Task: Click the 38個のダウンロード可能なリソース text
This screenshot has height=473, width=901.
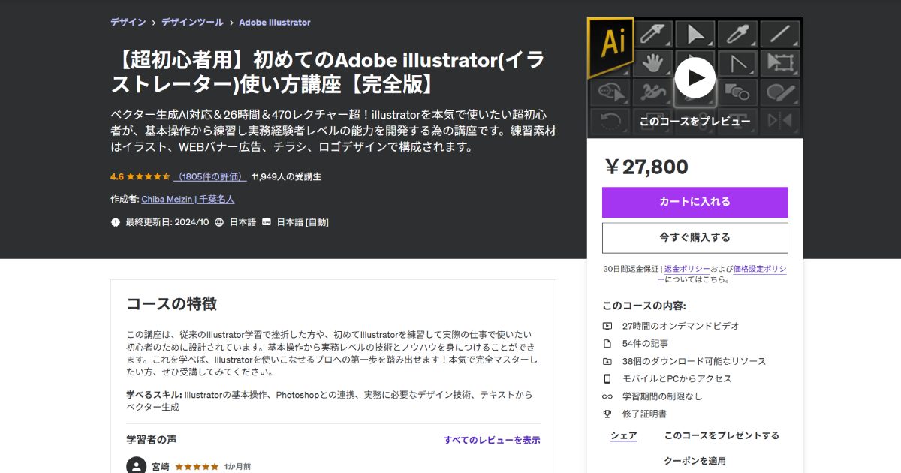Action: (x=695, y=361)
